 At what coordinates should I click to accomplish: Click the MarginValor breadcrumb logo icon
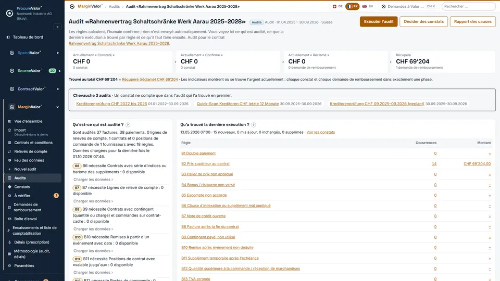pyautogui.click(x=72, y=6)
